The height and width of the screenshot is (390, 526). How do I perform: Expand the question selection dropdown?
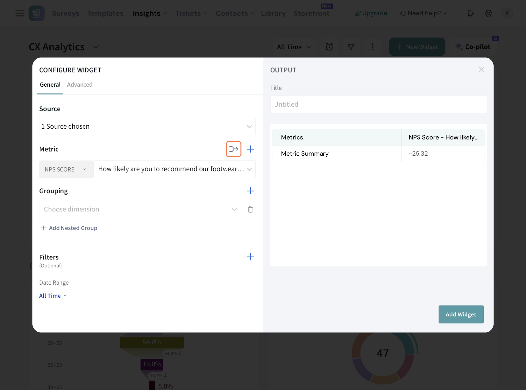click(x=175, y=169)
